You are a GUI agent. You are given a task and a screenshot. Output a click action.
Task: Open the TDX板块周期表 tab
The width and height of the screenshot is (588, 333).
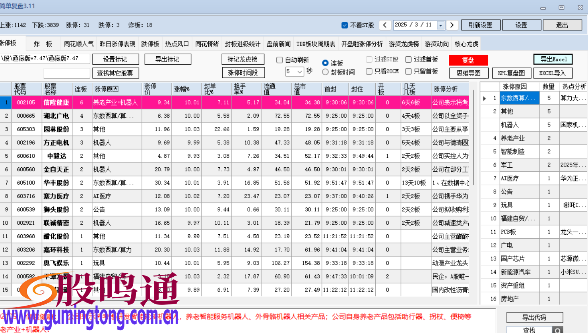[316, 44]
